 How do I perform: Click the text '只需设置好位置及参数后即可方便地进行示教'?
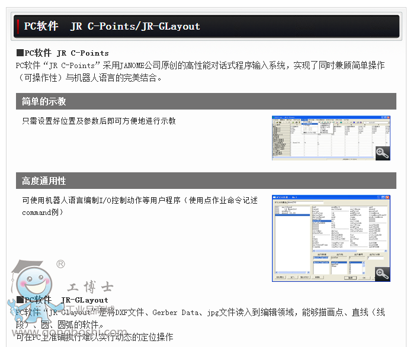[99, 121]
